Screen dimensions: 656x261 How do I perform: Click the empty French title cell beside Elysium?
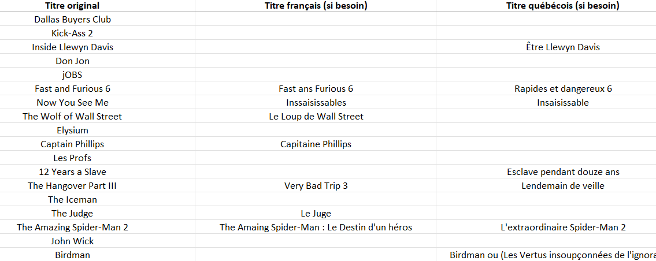(x=316, y=130)
